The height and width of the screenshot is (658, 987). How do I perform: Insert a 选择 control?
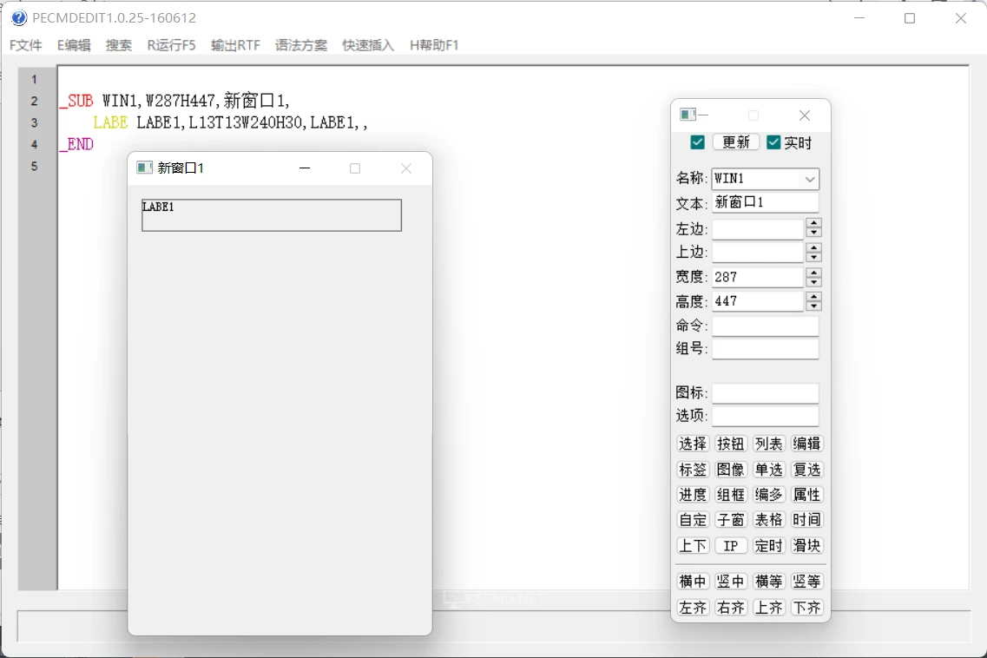(x=693, y=444)
